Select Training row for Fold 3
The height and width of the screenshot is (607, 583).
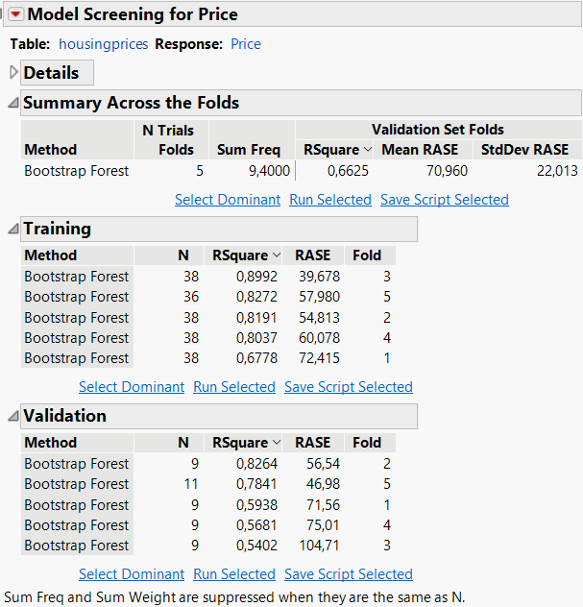(77, 277)
